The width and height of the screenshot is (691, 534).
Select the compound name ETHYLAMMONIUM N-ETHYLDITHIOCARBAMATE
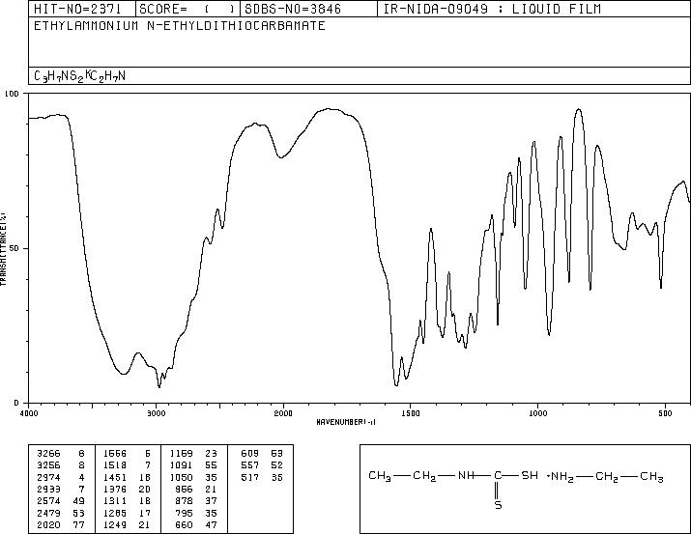tap(180, 26)
